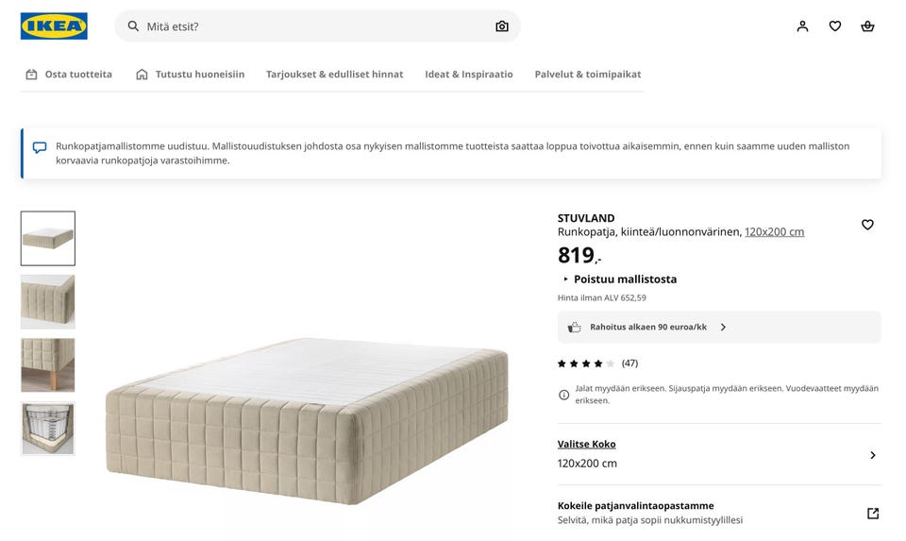
Task: Click the 120x200 cm size link
Action: tap(774, 232)
